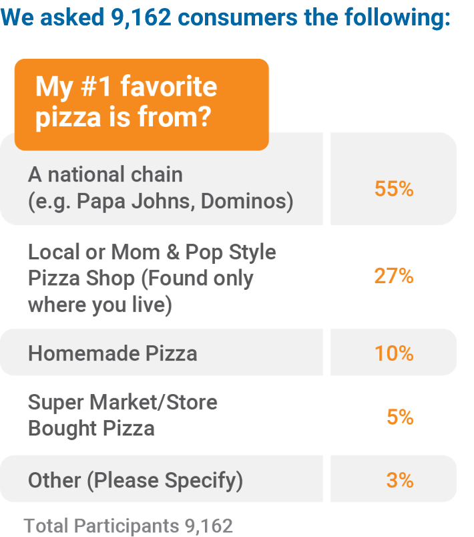
Task: Select 'Super Market/Store Bought Pizza' row
Action: coord(161,415)
